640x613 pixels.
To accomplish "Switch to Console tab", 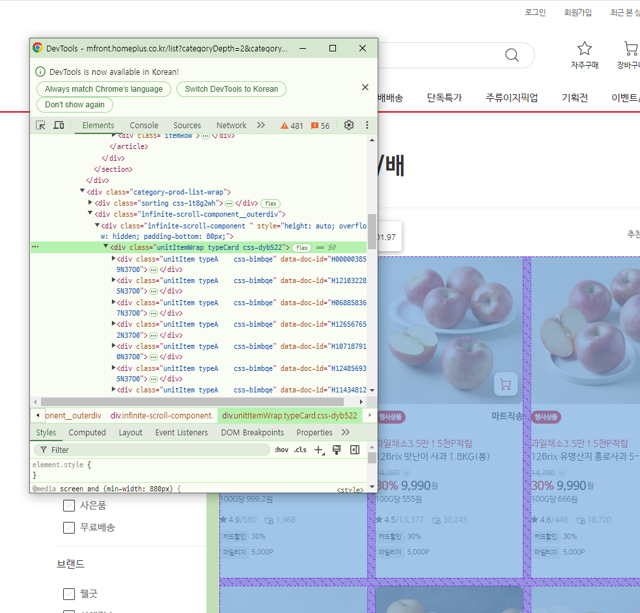I will 144,125.
